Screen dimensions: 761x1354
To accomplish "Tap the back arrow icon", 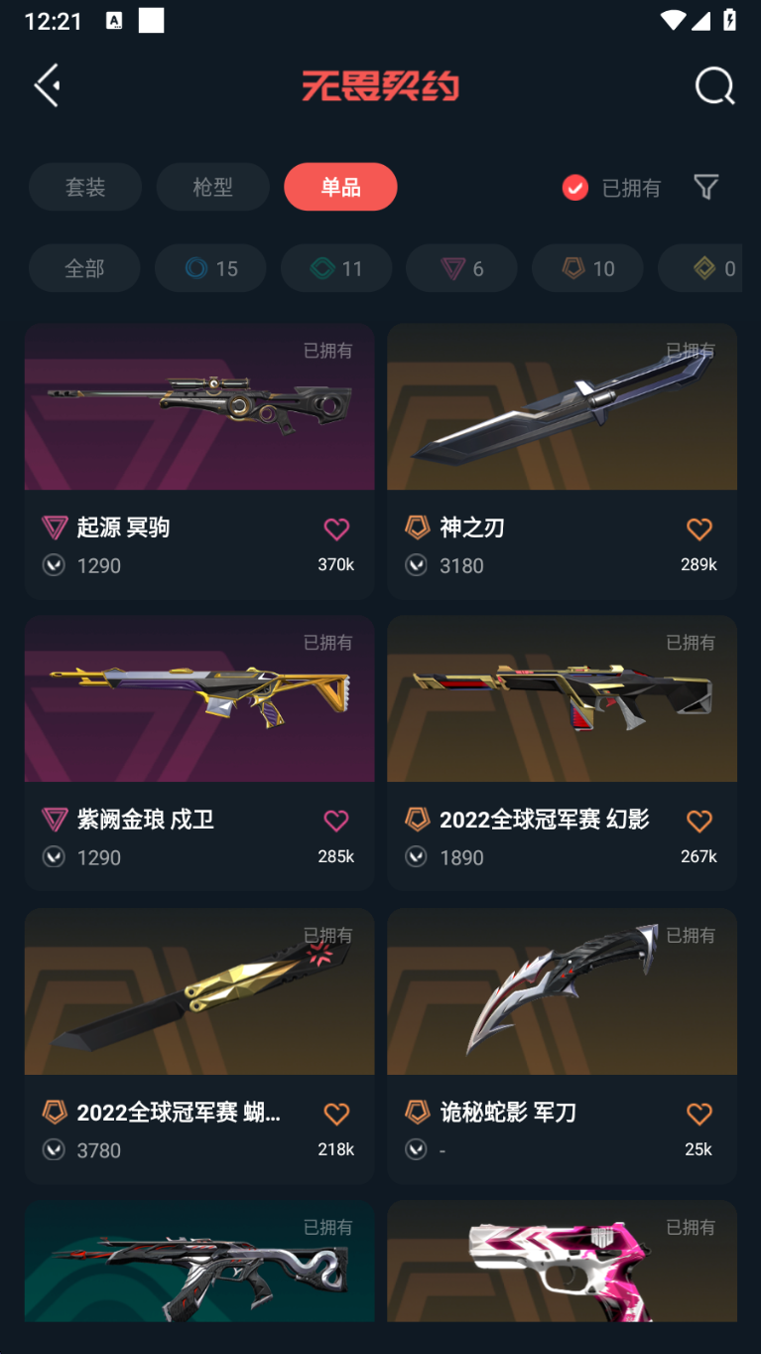I will click(48, 85).
